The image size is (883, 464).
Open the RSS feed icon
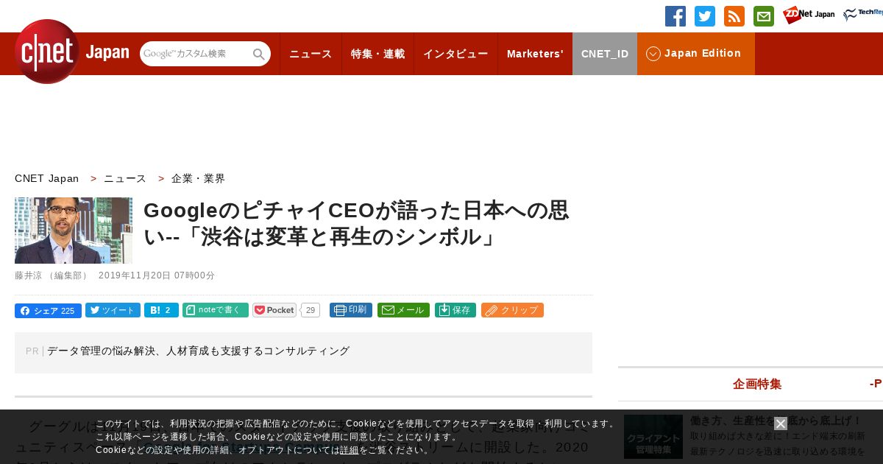point(734,16)
